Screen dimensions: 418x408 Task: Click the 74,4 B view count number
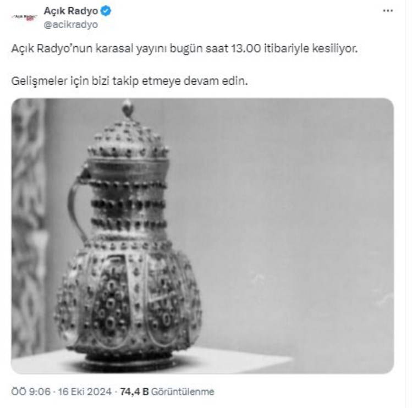pos(134,392)
